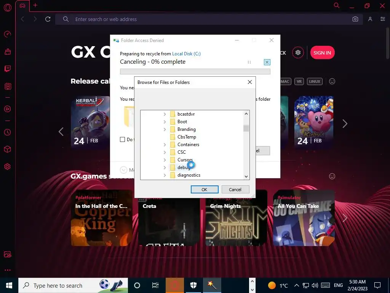The image size is (390, 293).
Task: Select the GX Corner gamepad tab
Action: point(22,6)
